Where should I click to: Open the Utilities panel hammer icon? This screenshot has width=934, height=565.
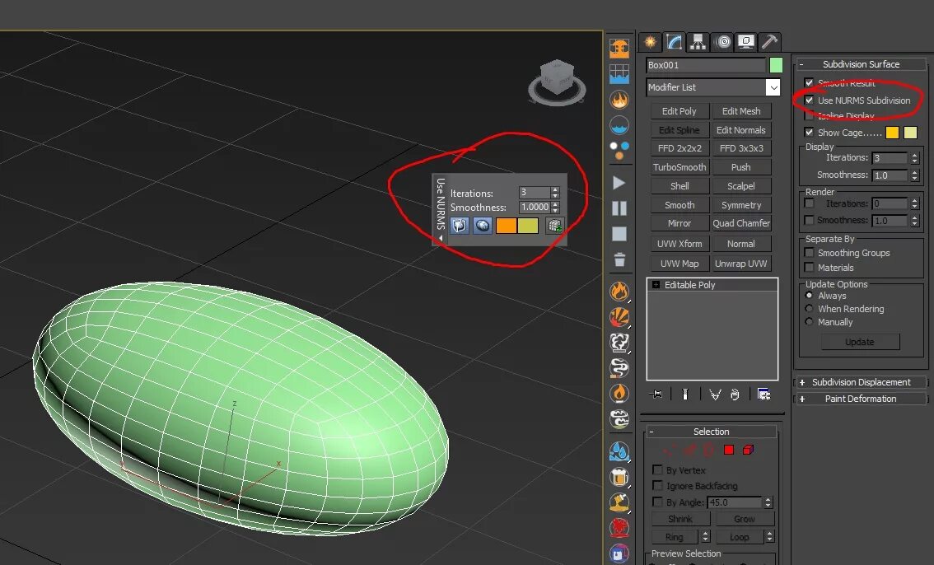click(x=768, y=41)
